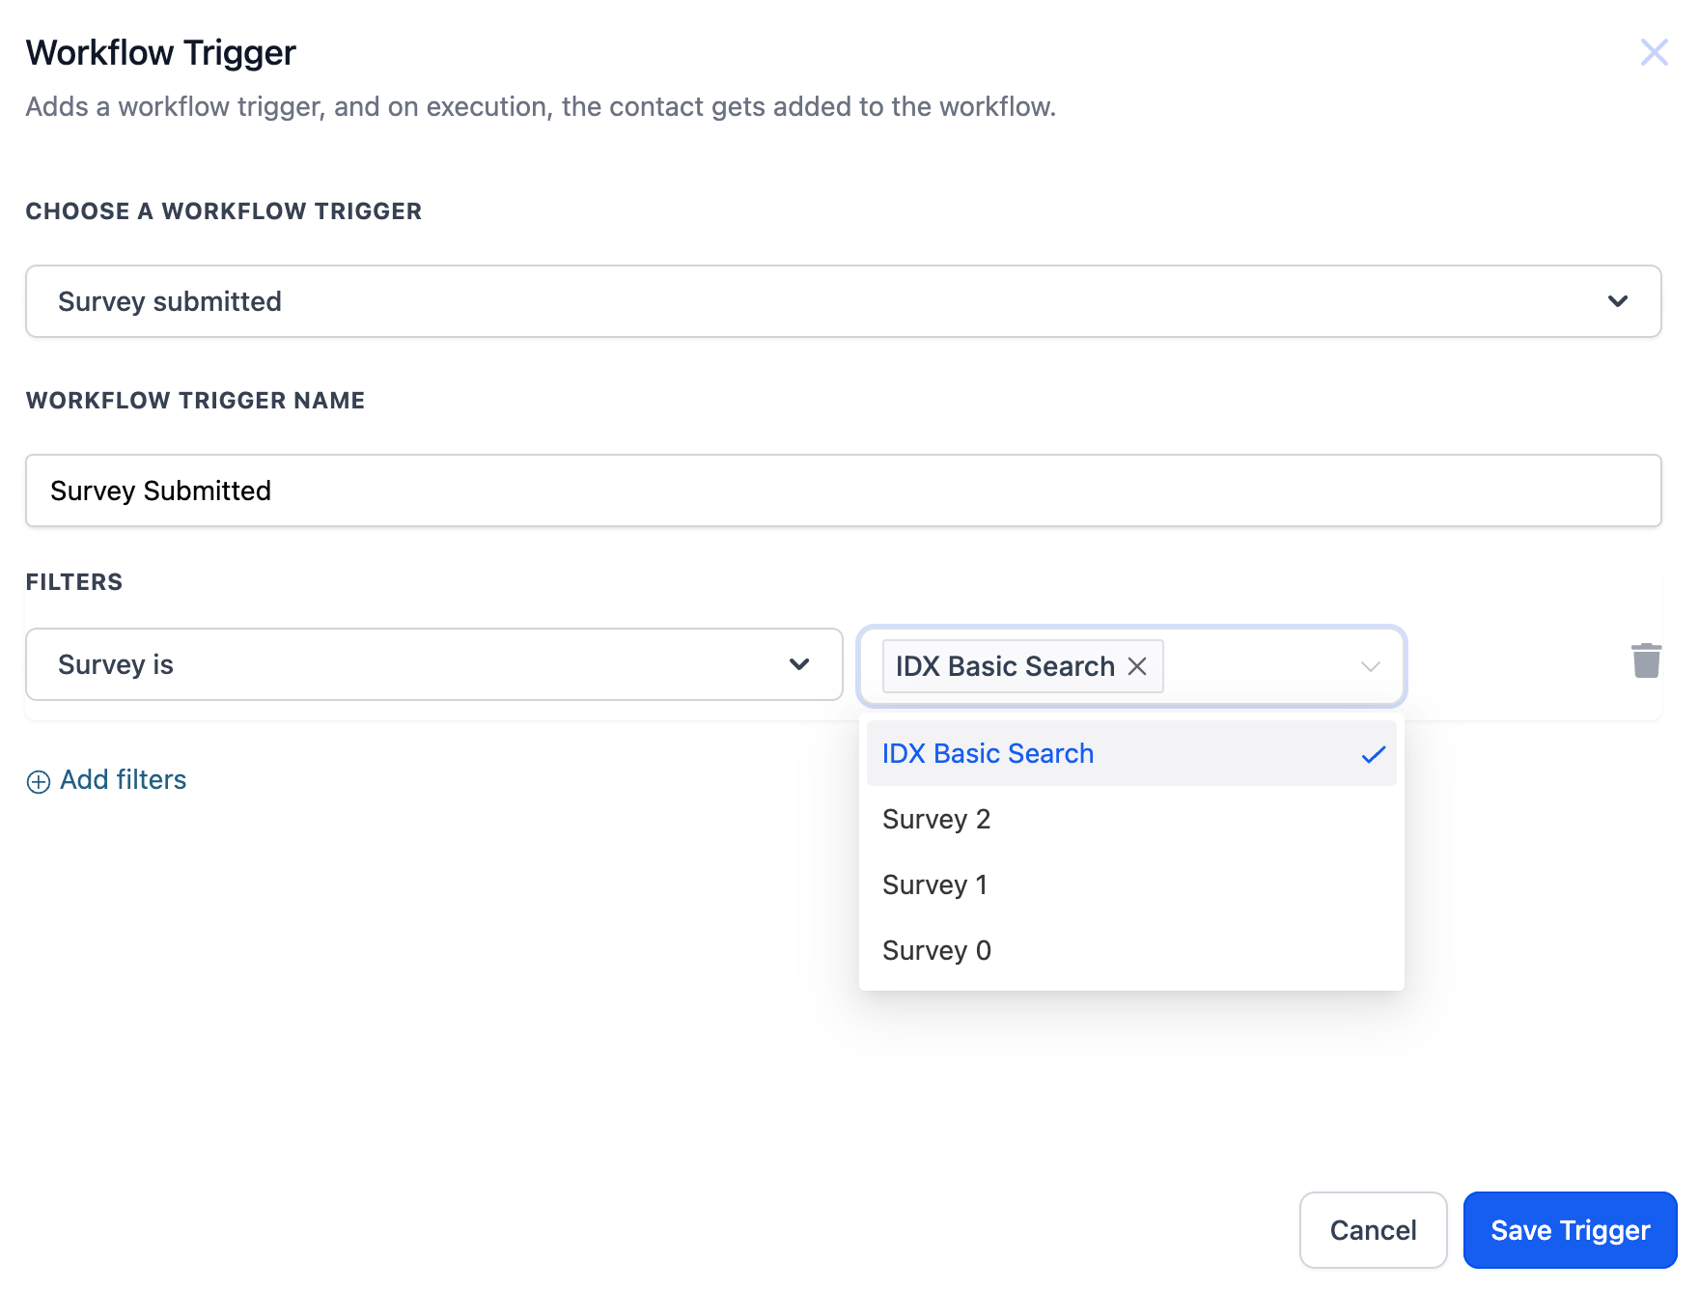The width and height of the screenshot is (1699, 1290).
Task: Delete the filter with trash icon
Action: [1646, 661]
